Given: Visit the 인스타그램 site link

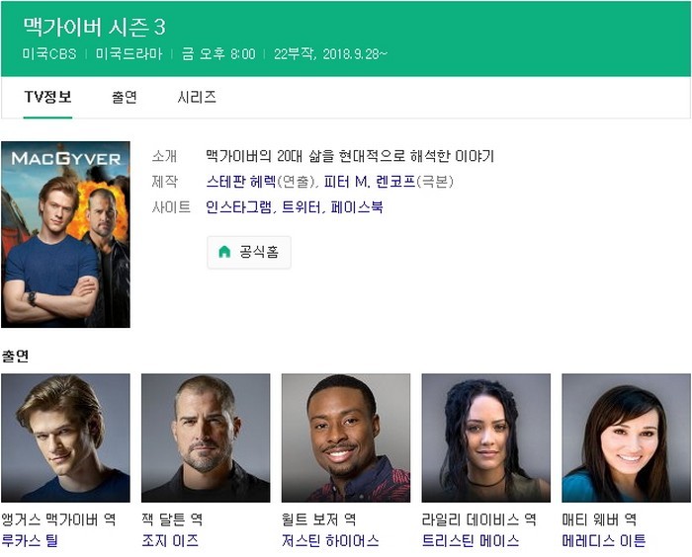Looking at the screenshot, I should coord(239,207).
